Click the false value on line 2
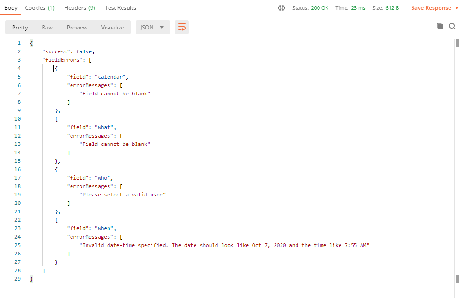 [x=84, y=51]
